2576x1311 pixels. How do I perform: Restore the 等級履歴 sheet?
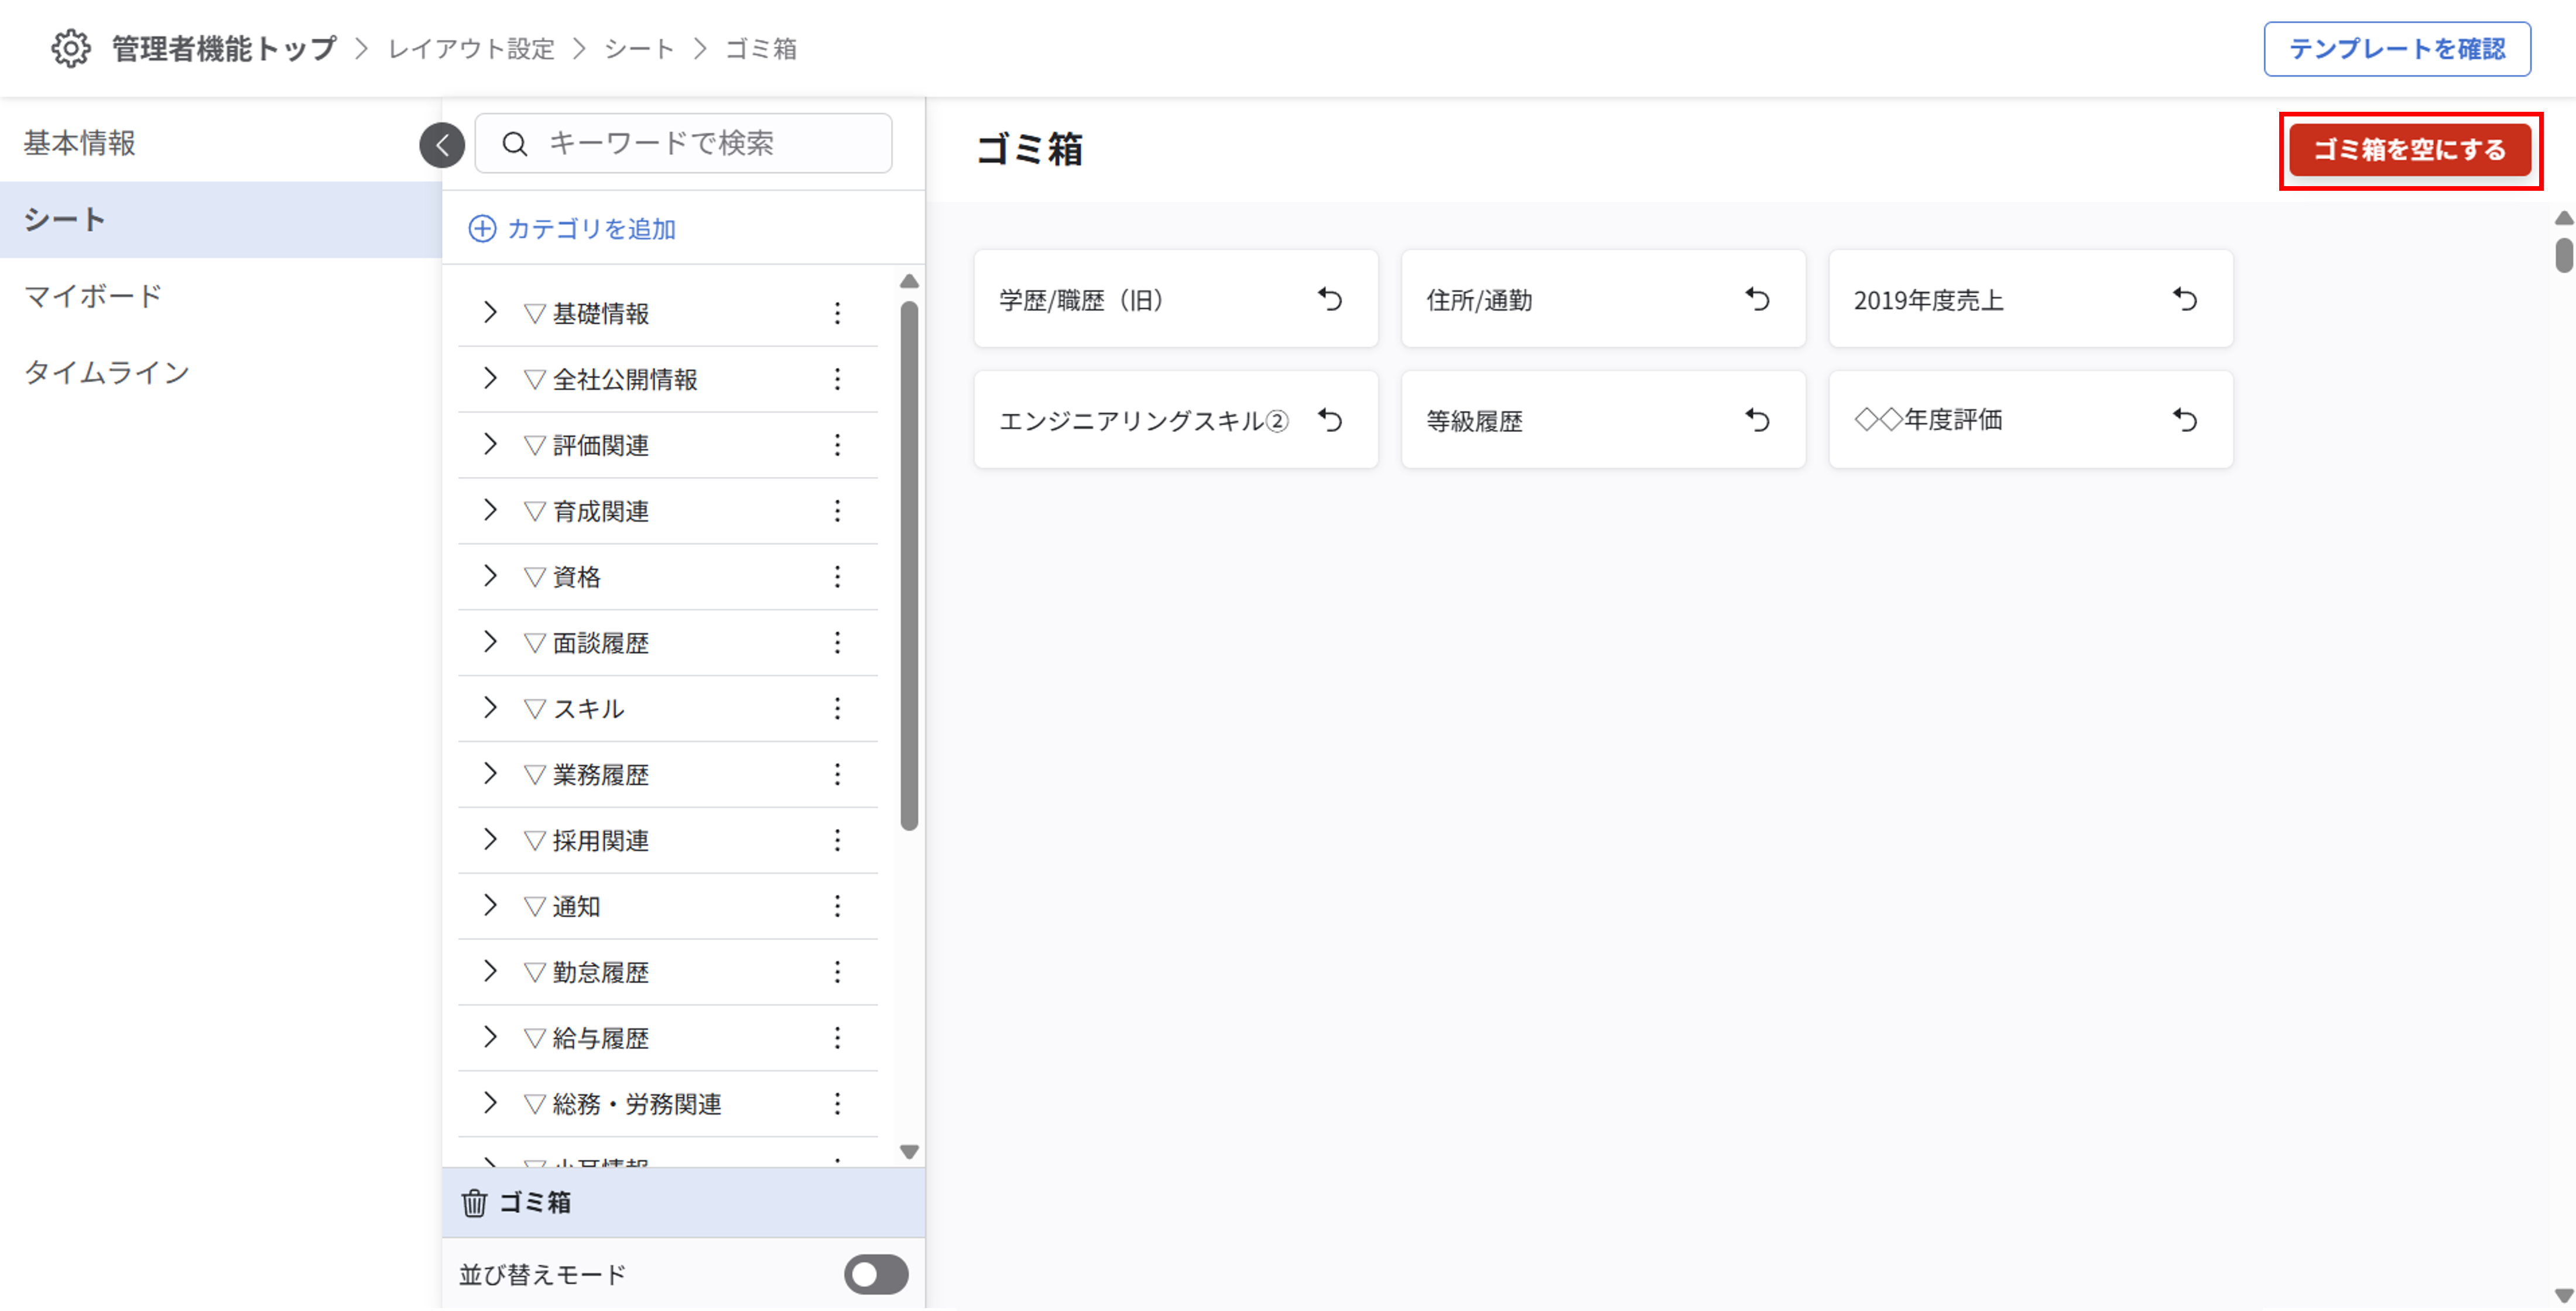[1758, 420]
